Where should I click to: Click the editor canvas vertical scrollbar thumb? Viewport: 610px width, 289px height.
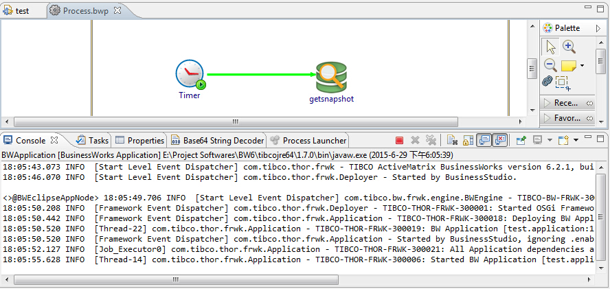point(532,69)
